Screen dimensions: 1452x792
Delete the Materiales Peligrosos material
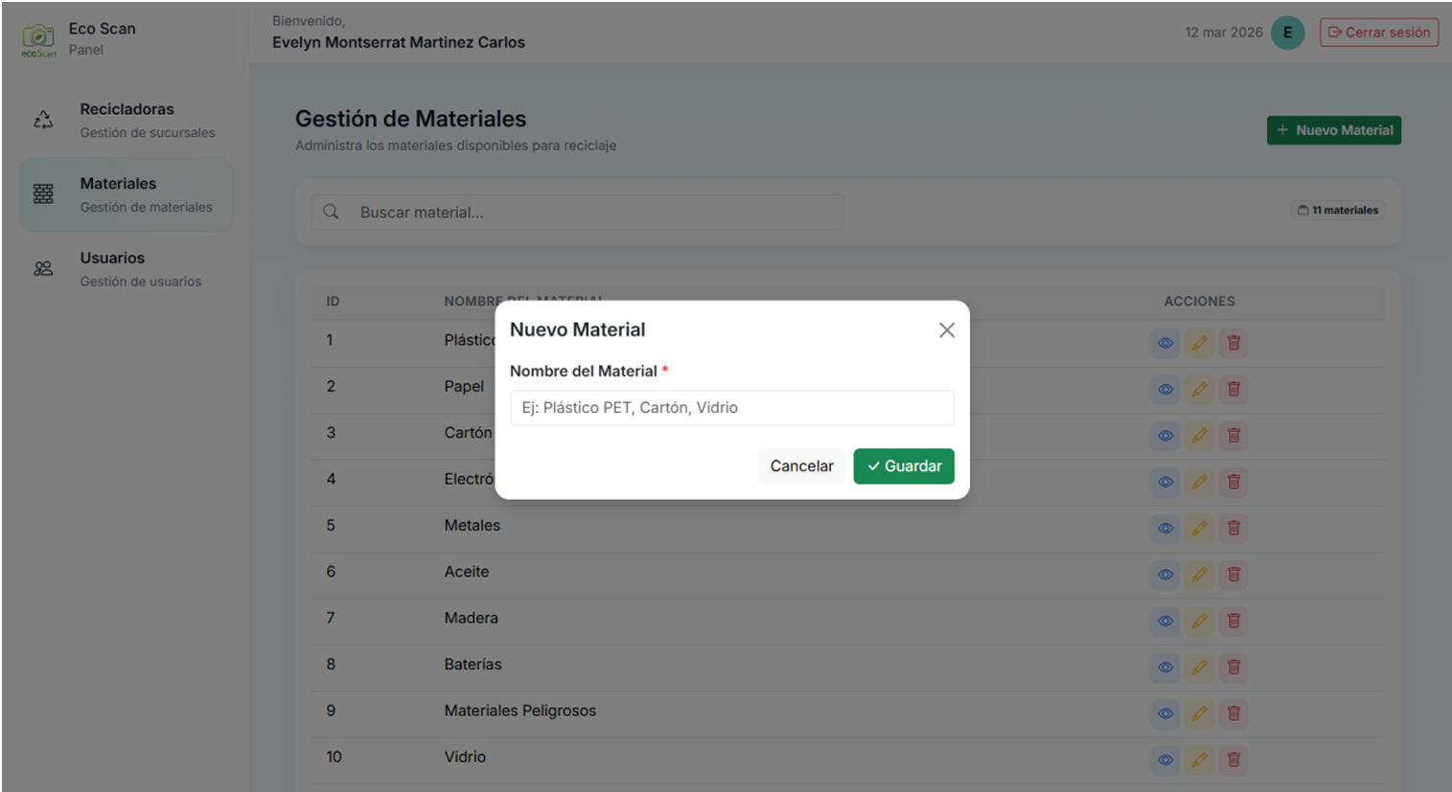(x=1233, y=713)
